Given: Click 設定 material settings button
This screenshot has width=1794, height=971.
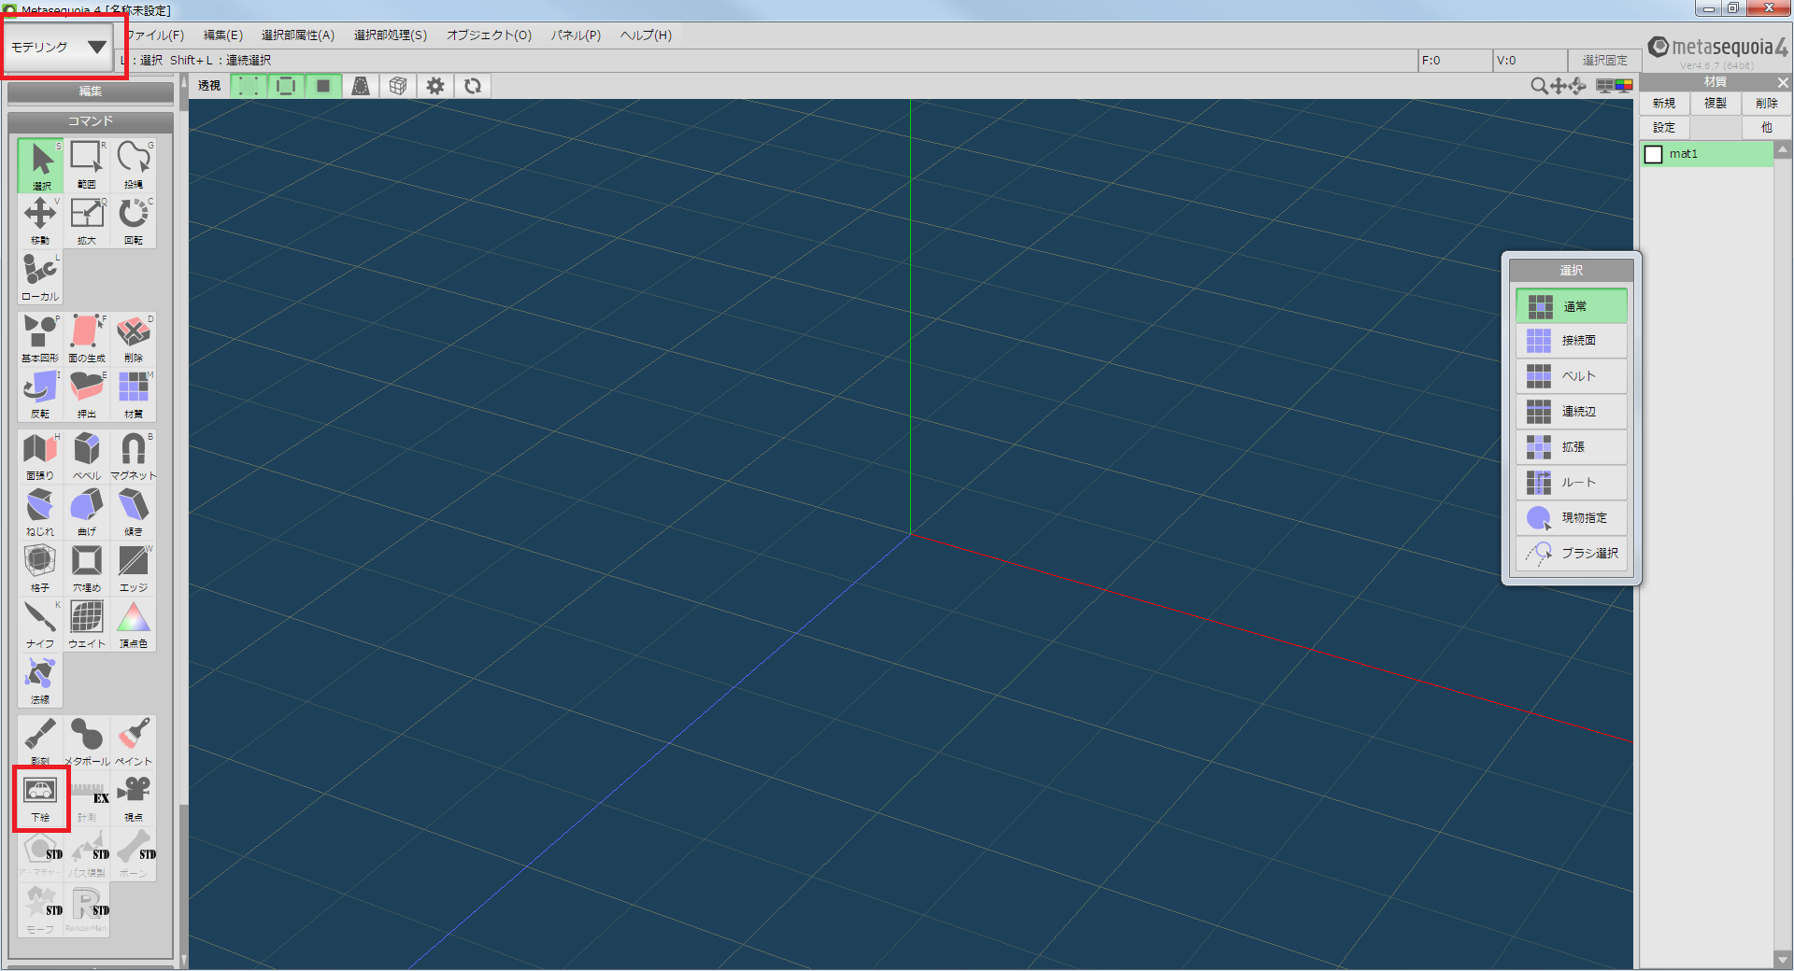Looking at the screenshot, I should 1665,128.
